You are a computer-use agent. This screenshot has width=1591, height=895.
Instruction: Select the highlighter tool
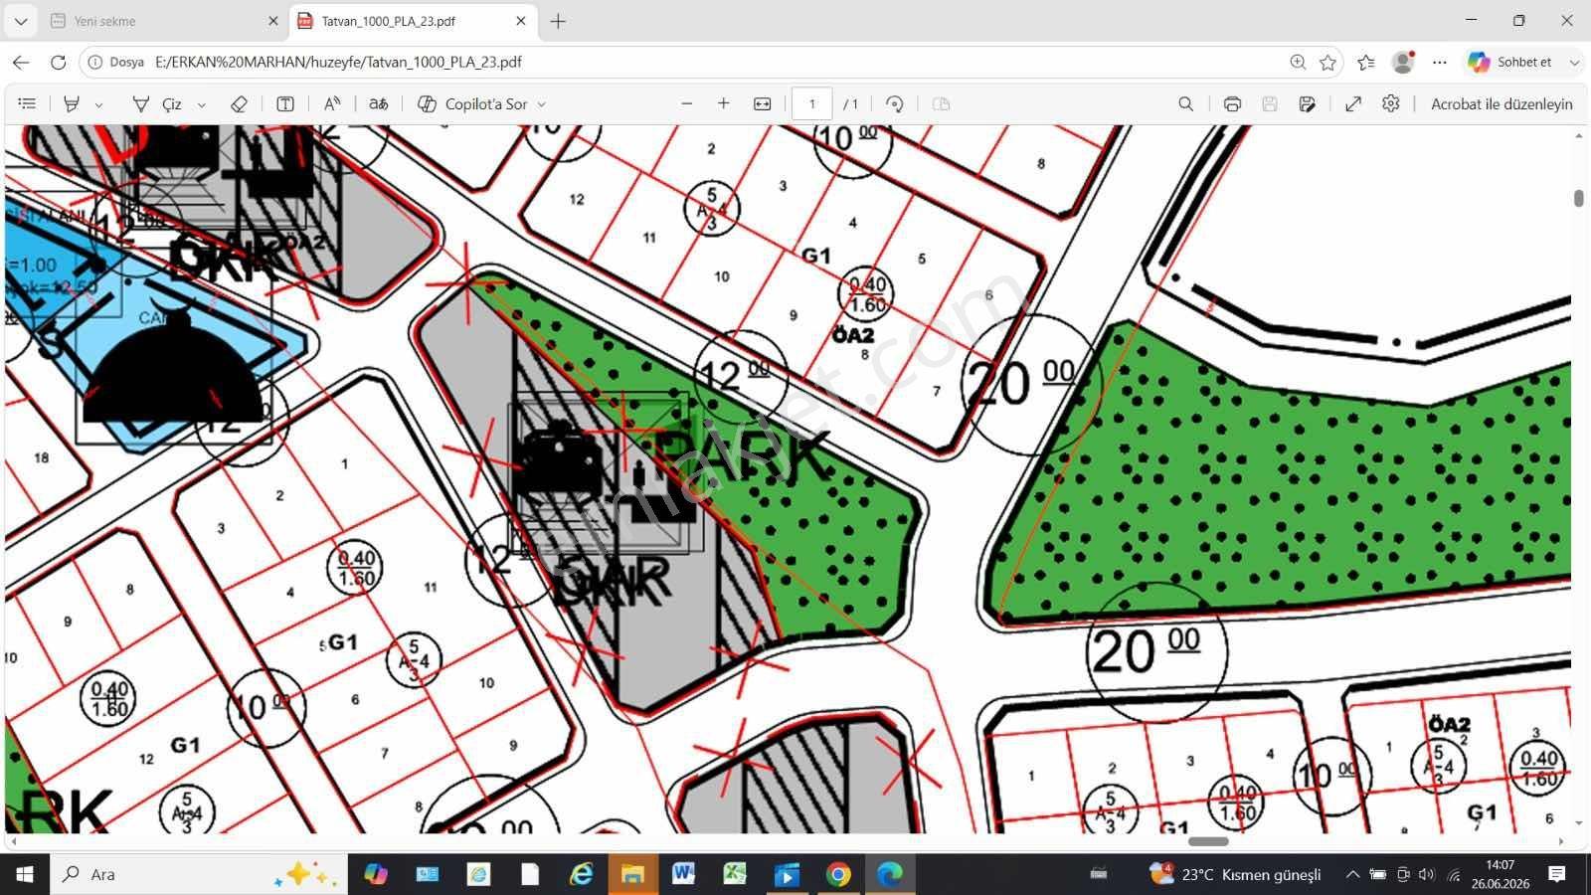tap(72, 103)
